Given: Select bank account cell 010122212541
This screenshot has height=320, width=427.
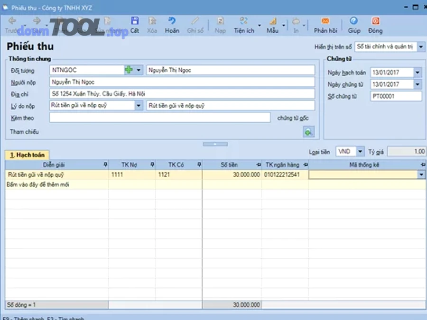Looking at the screenshot, I should 285,174.
